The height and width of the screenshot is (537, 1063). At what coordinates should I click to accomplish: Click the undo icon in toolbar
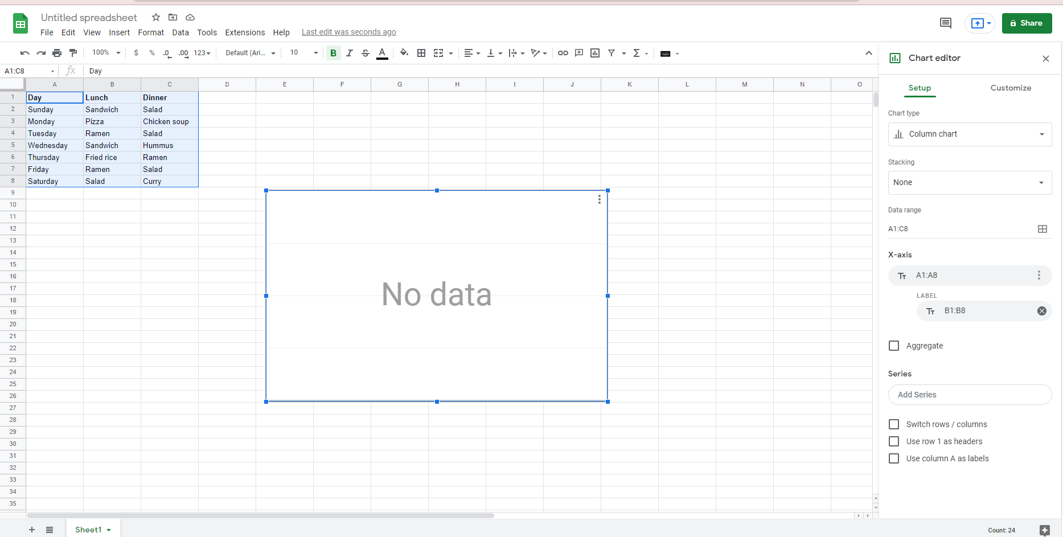24,53
